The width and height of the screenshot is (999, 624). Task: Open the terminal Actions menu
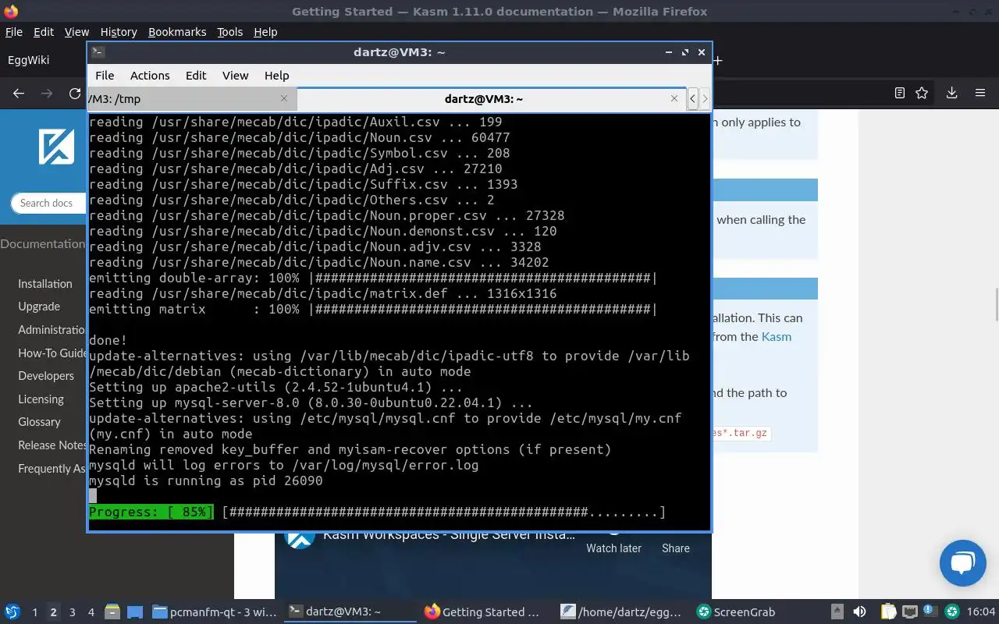150,76
